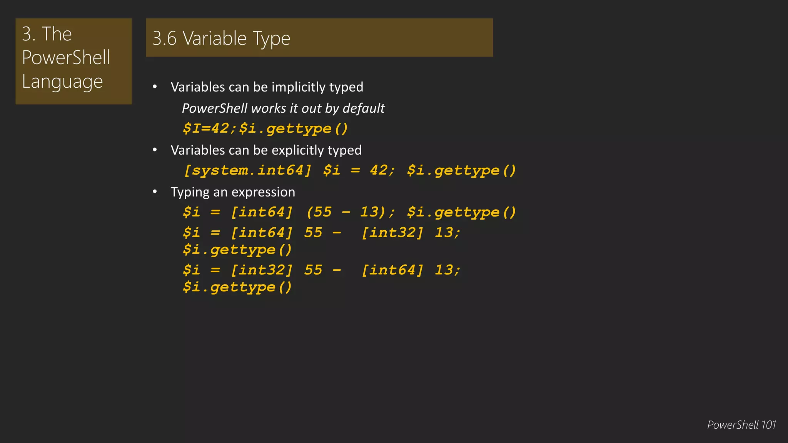Click the last '$i.gettype()' line
This screenshot has height=443, width=788.
[x=237, y=287]
